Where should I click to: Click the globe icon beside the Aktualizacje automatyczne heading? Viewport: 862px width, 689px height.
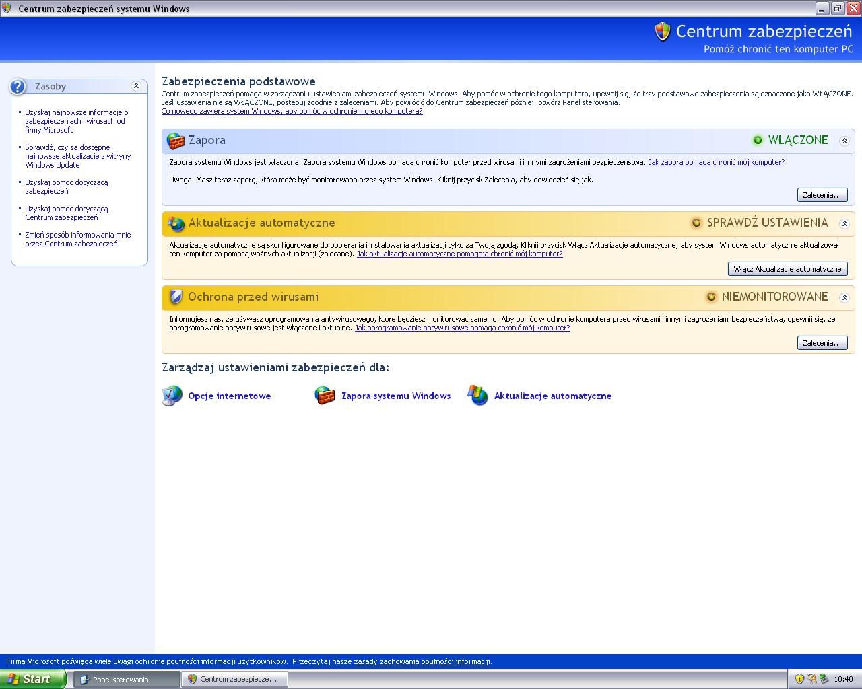[x=176, y=223]
